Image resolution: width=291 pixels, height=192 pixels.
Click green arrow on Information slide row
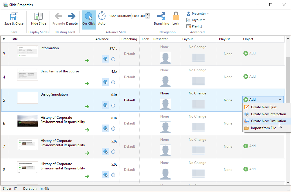tap(87, 60)
